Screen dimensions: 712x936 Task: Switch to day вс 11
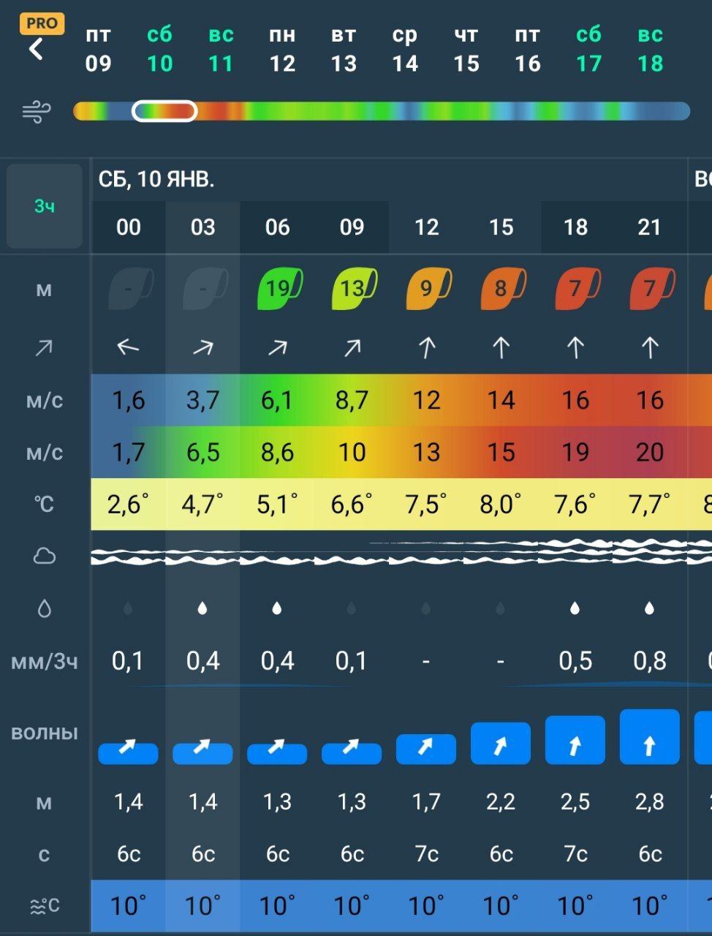(221, 50)
